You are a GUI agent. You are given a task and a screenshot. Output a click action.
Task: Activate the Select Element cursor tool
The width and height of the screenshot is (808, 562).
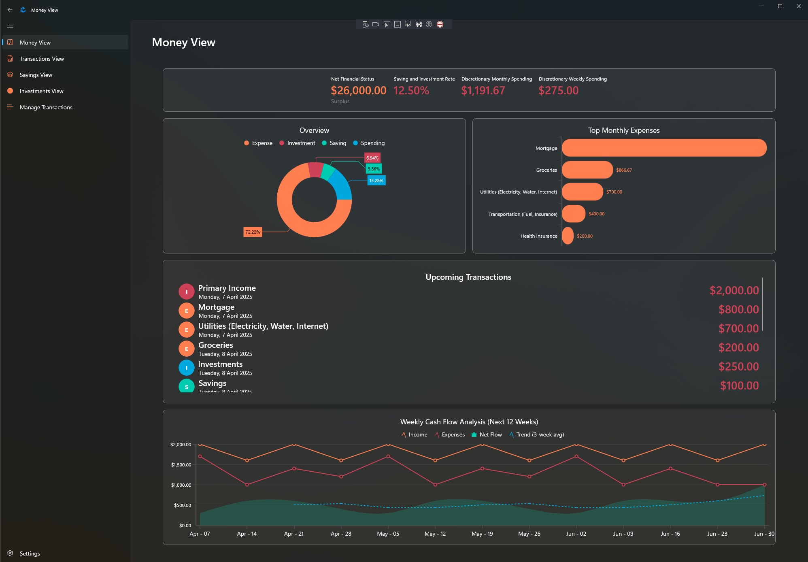387,24
